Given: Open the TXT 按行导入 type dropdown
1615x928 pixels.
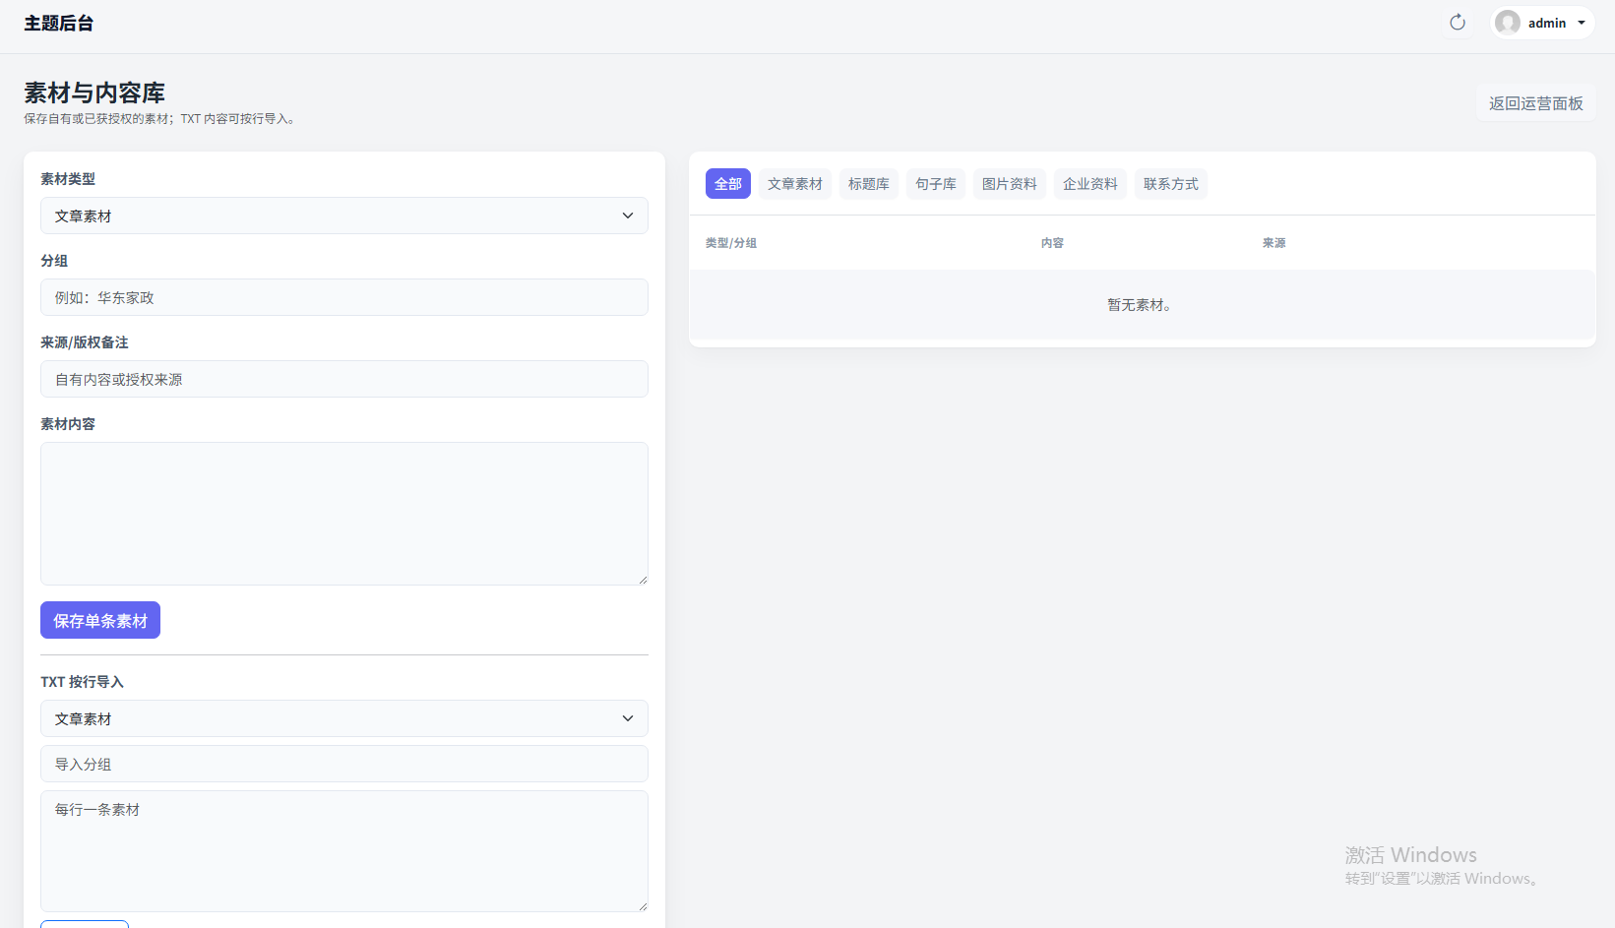Looking at the screenshot, I should (344, 718).
